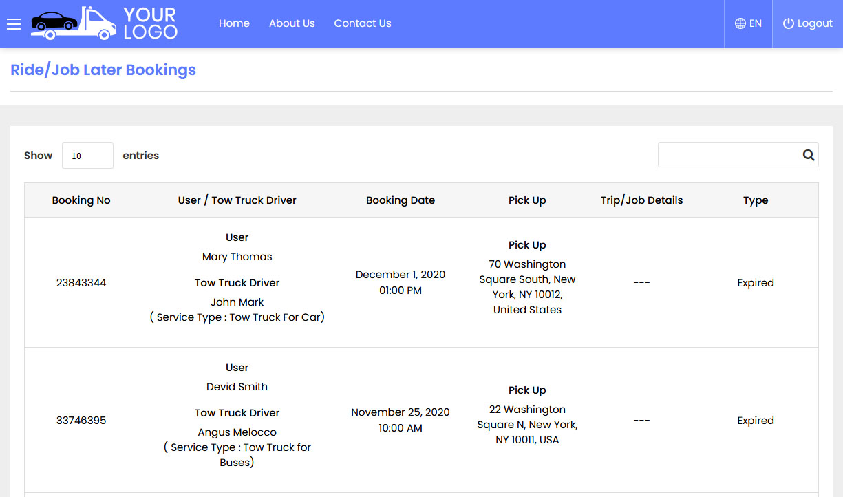Open the Home menu item
Screen dimensions: 843x497
(234, 23)
